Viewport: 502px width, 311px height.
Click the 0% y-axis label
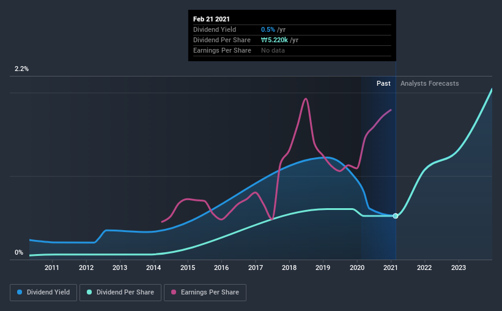pos(19,253)
